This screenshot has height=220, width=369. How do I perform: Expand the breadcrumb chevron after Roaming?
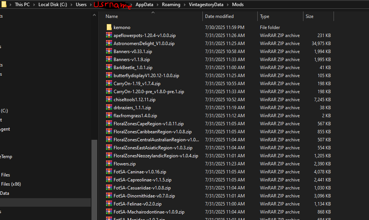pos(184,4)
